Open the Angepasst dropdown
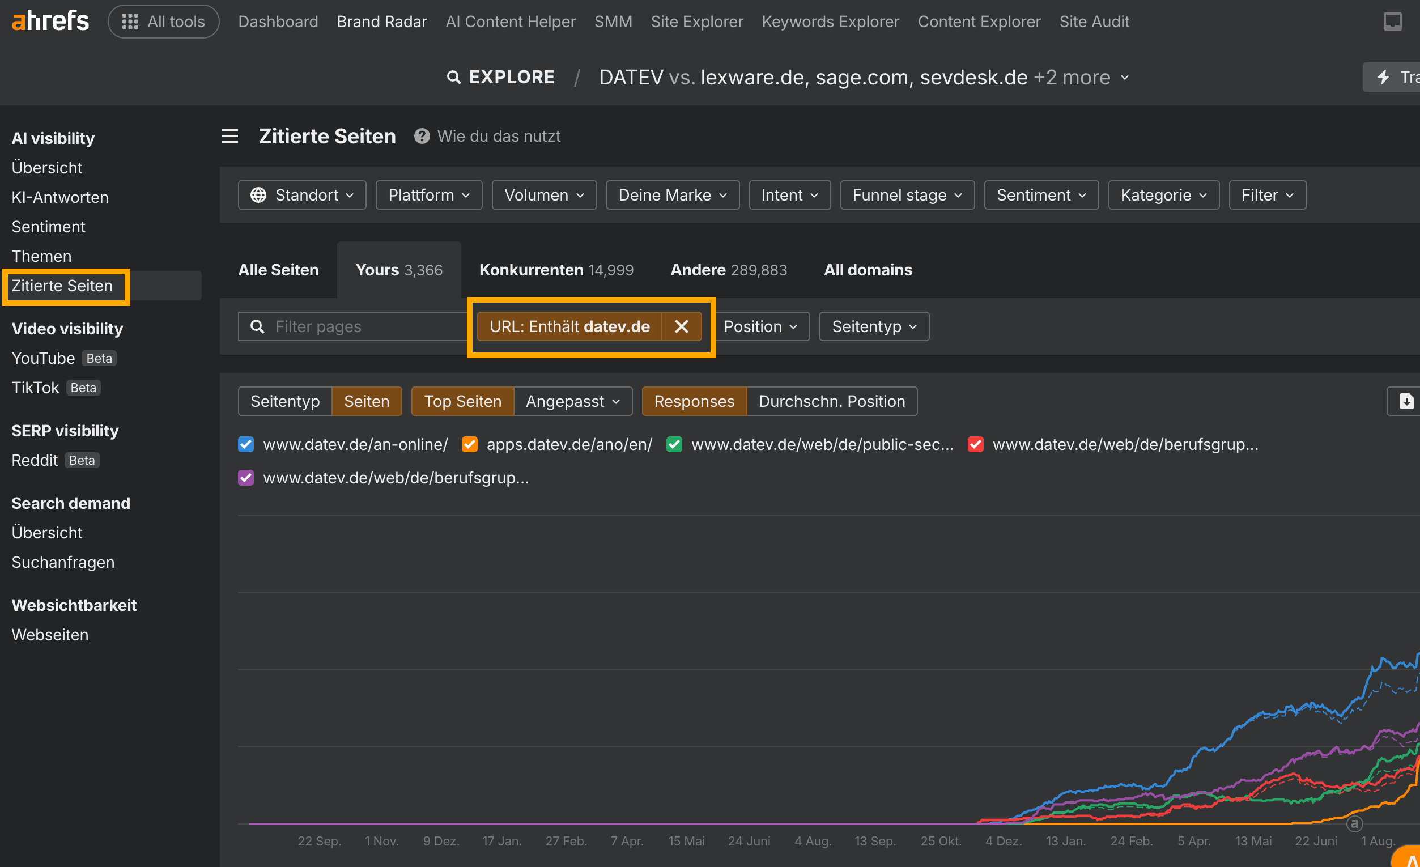 point(573,401)
